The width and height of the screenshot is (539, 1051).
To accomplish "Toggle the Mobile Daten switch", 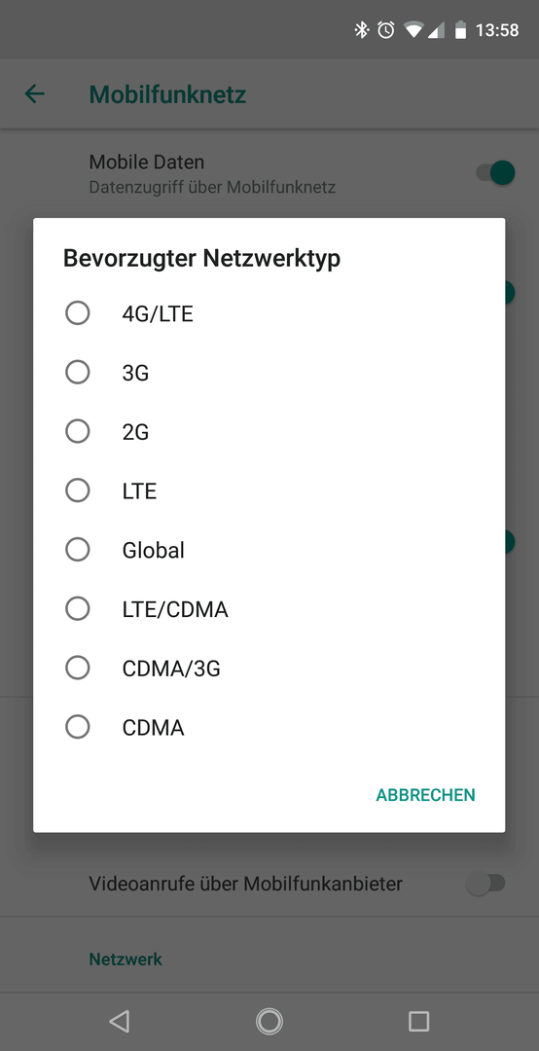I will (495, 173).
